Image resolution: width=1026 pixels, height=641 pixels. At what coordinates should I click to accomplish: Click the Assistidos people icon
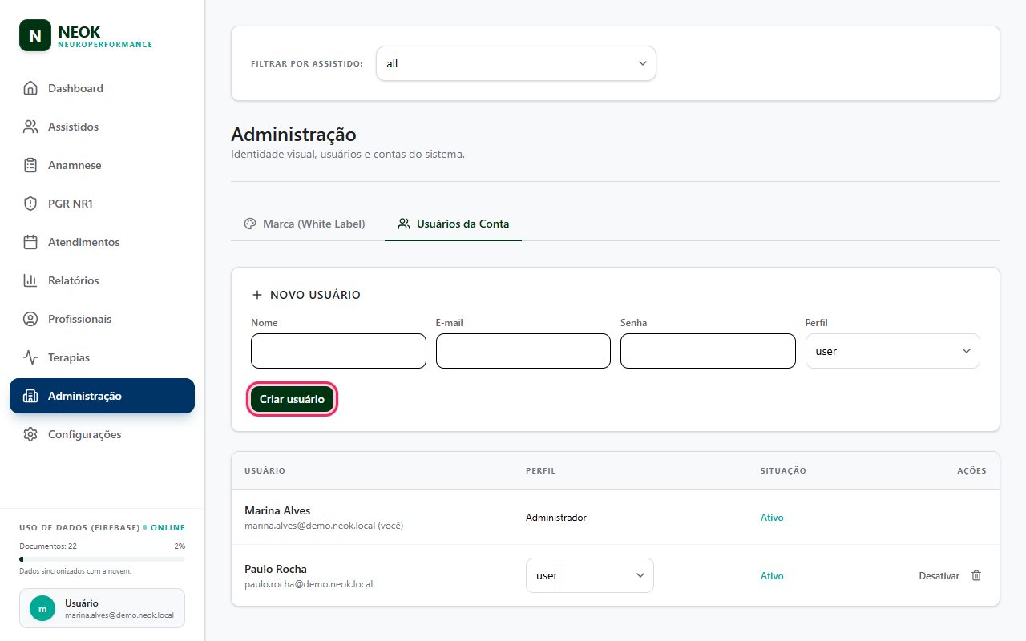click(30, 127)
